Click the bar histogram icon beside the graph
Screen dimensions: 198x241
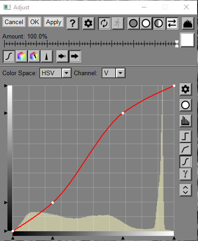(185, 121)
